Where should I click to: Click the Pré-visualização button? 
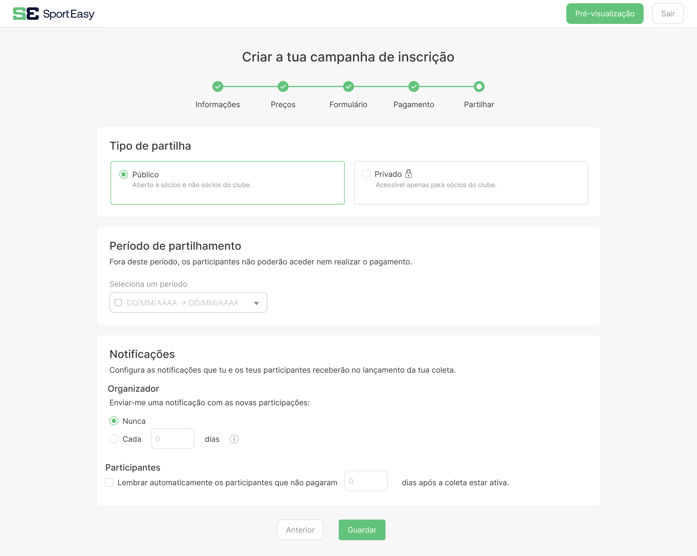click(x=604, y=14)
